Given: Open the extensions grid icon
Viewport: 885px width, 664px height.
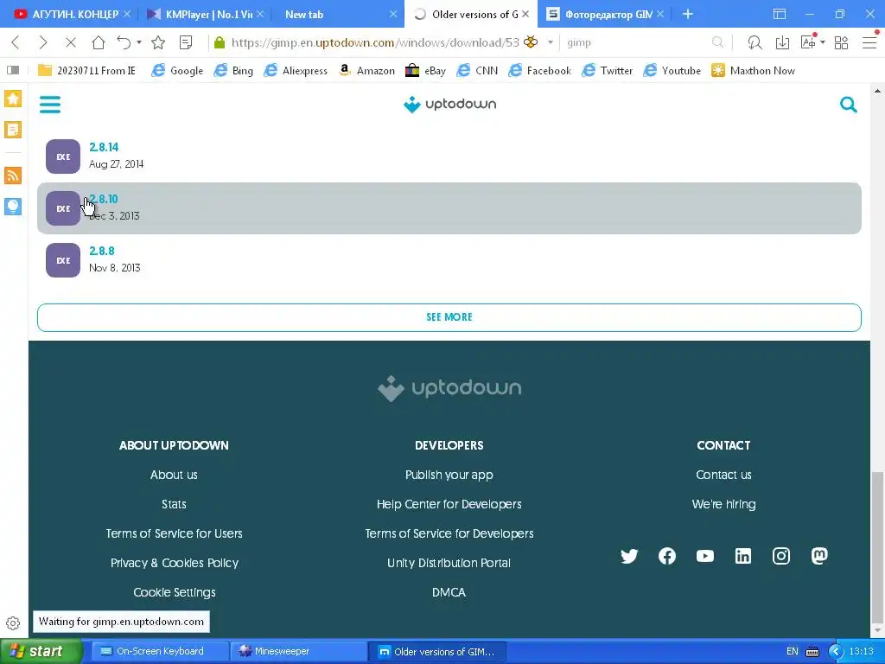Looking at the screenshot, I should tap(841, 42).
